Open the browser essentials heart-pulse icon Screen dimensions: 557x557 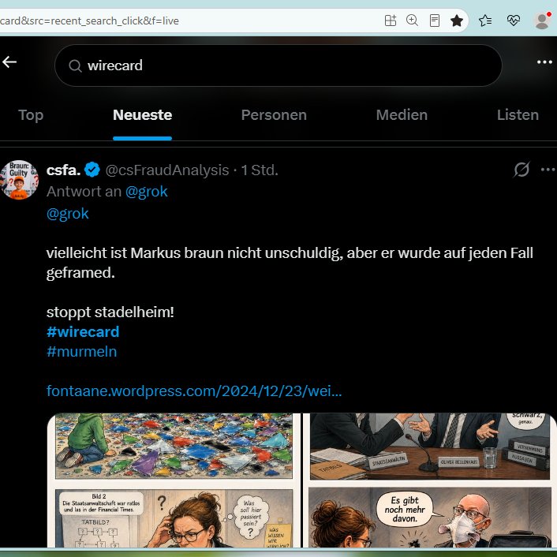[514, 21]
